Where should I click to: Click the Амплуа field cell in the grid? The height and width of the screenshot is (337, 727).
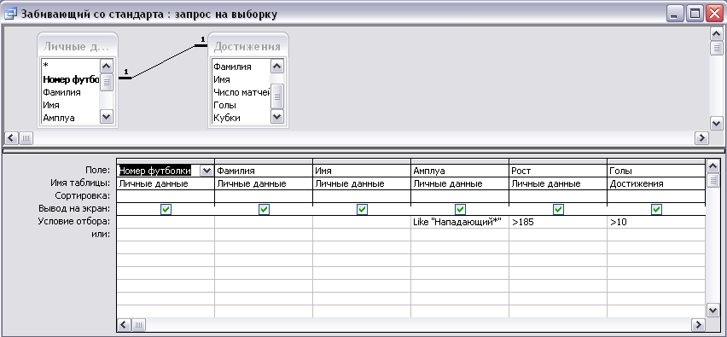pyautogui.click(x=460, y=171)
